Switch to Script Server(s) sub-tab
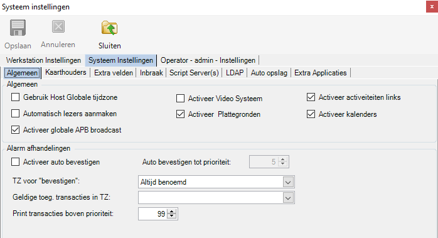 pyautogui.click(x=194, y=73)
